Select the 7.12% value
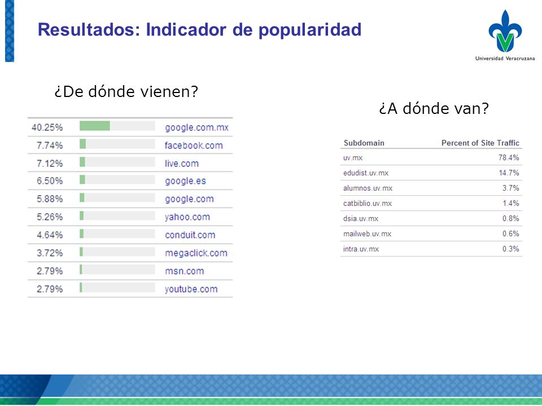 pyautogui.click(x=50, y=164)
